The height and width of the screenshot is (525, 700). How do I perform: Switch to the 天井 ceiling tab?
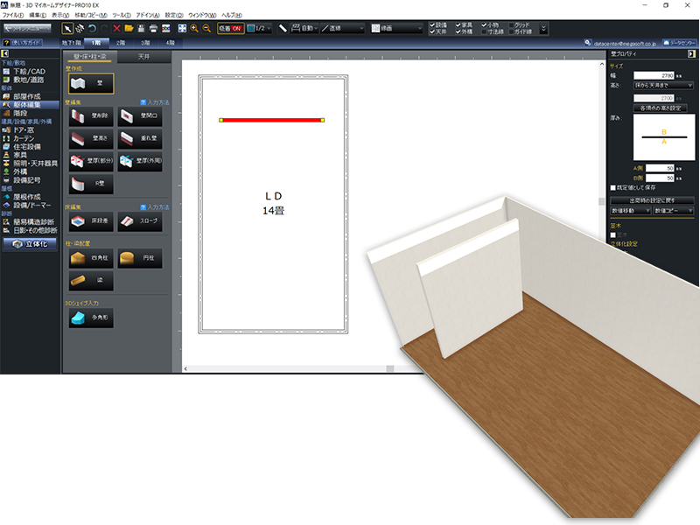143,57
